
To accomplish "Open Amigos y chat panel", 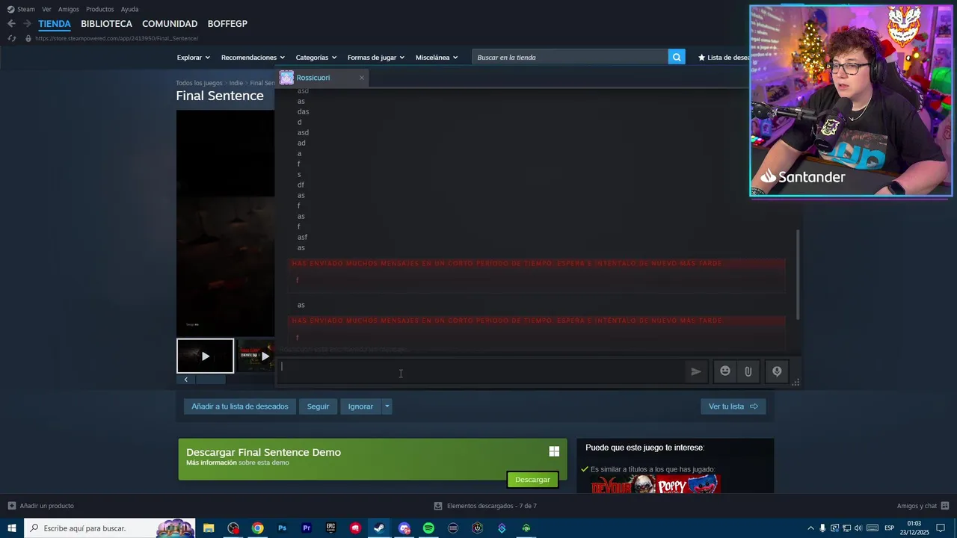I will (923, 506).
